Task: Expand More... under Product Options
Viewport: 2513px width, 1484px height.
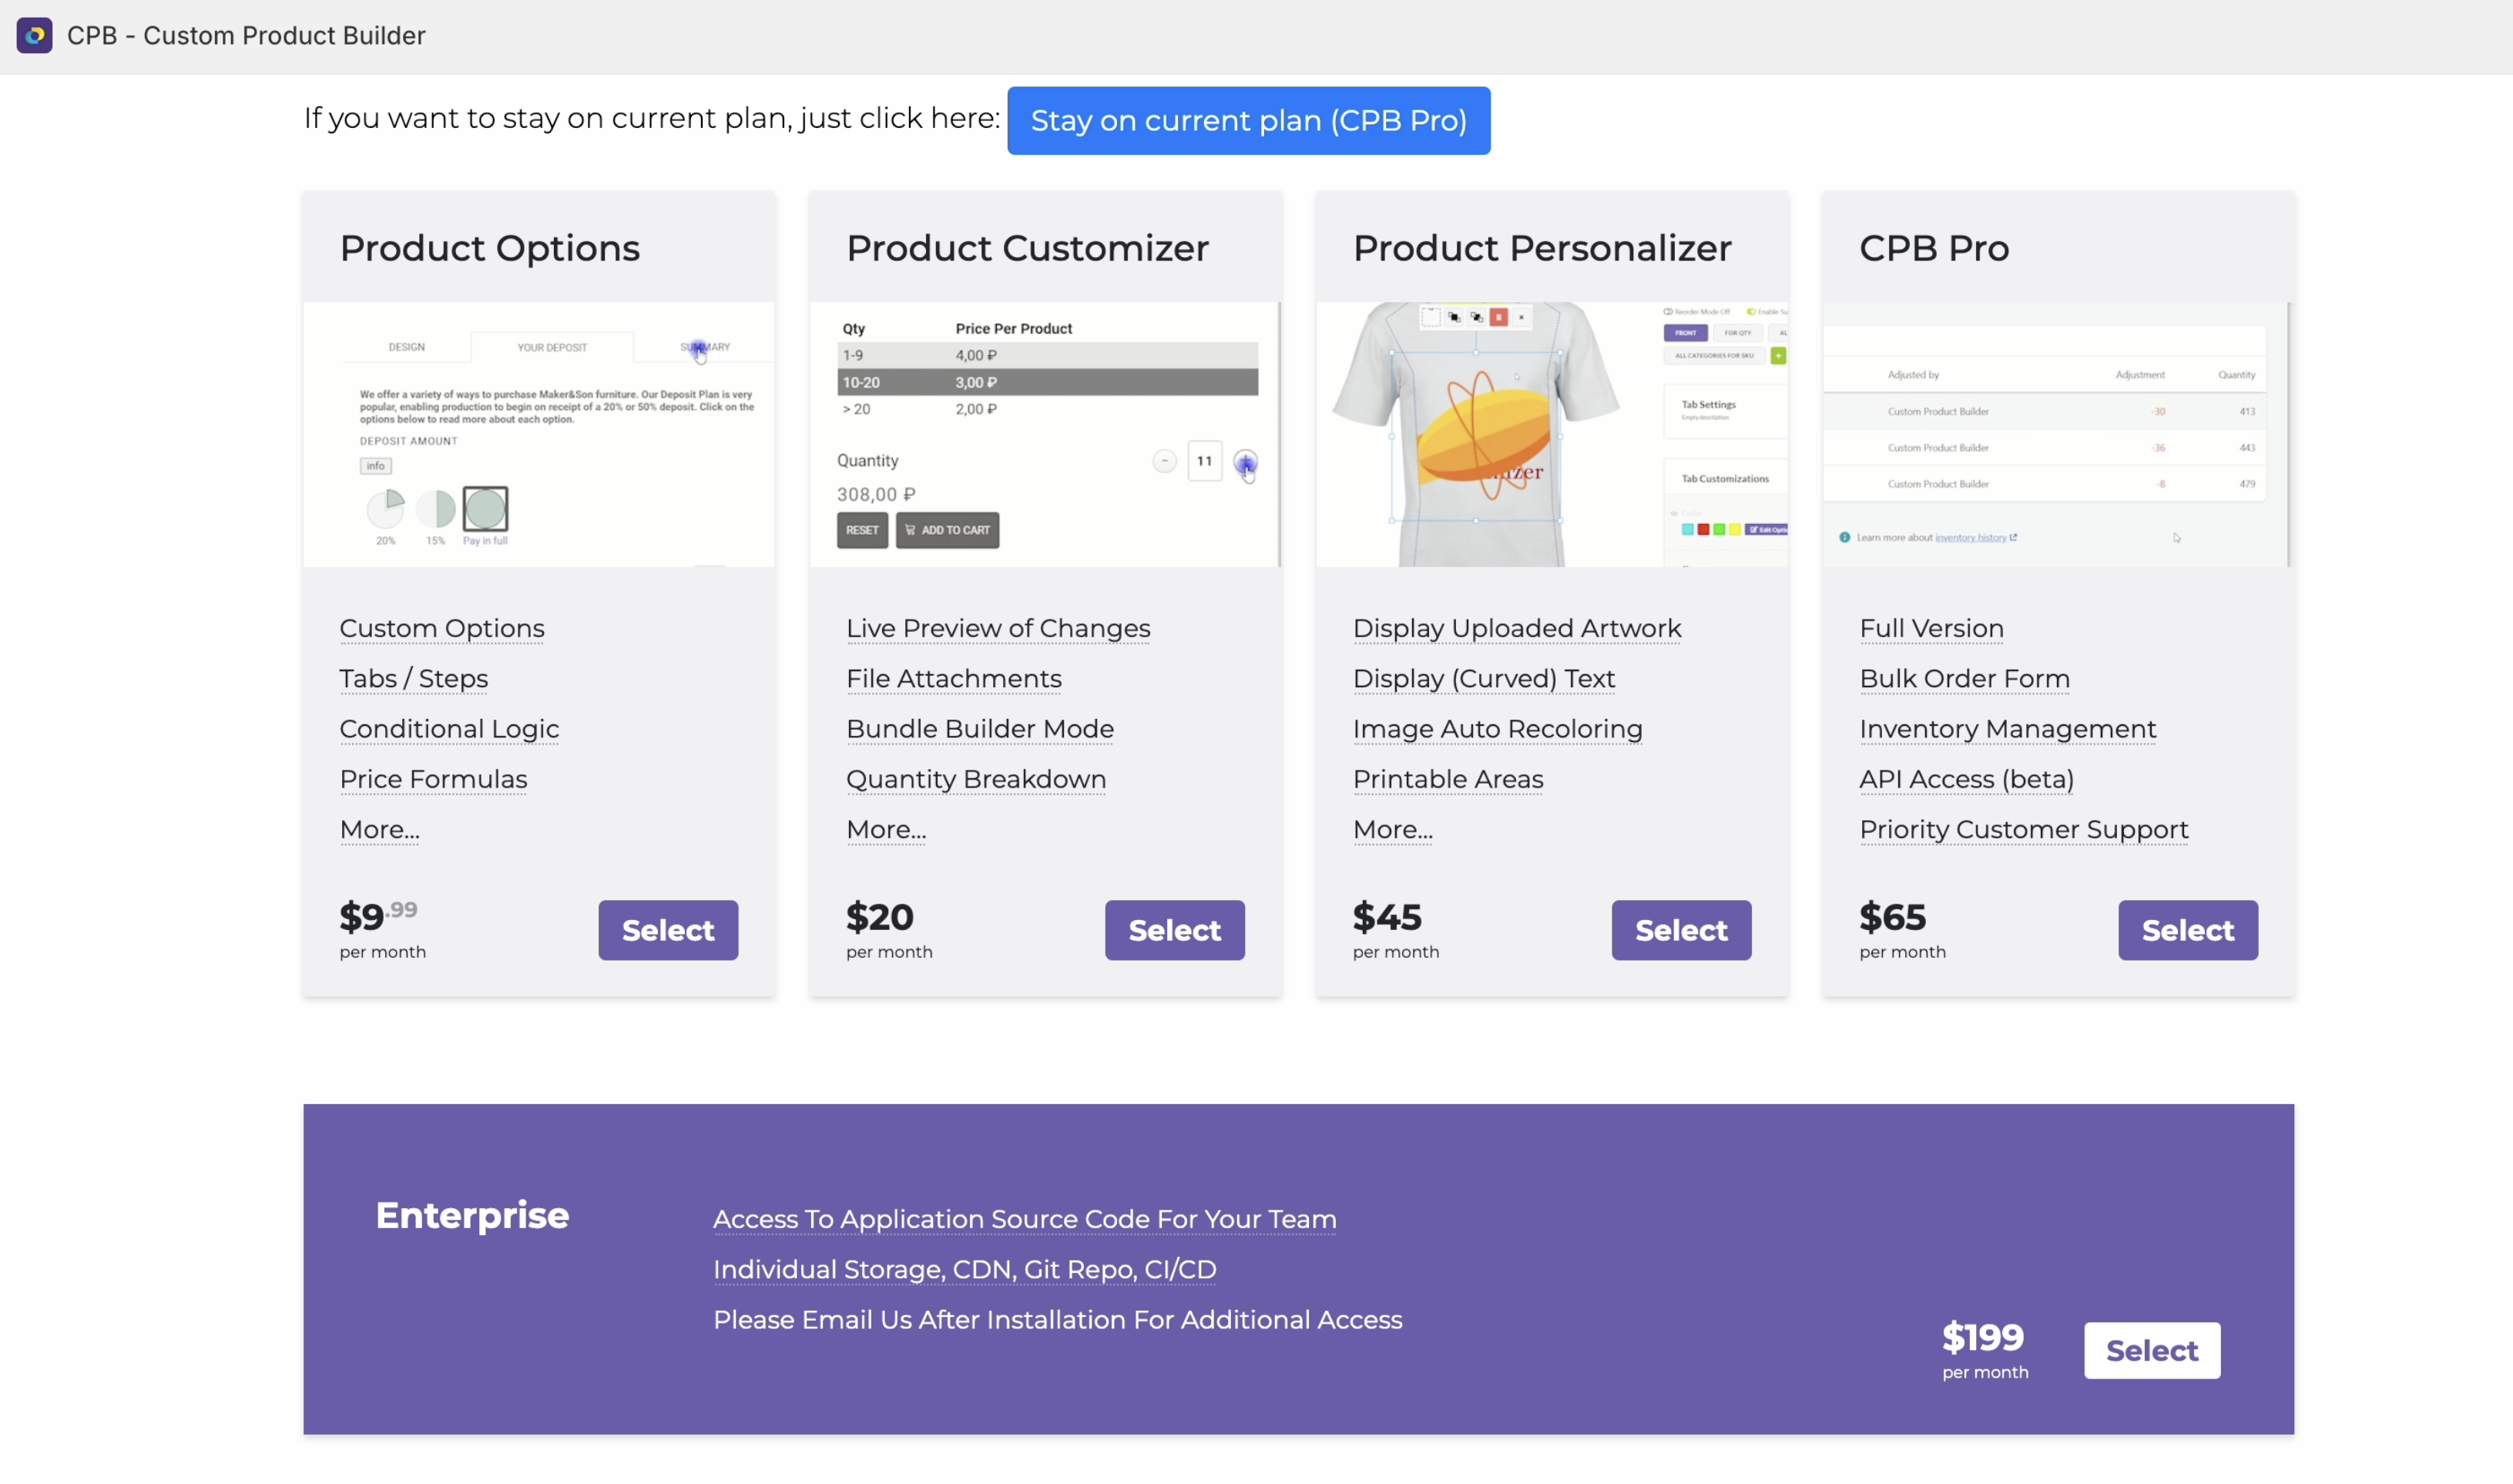Action: 380,830
